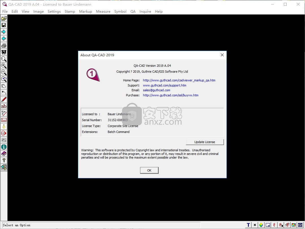Click the 'QA-CAD Version 2019 A.04' text

tap(152, 66)
